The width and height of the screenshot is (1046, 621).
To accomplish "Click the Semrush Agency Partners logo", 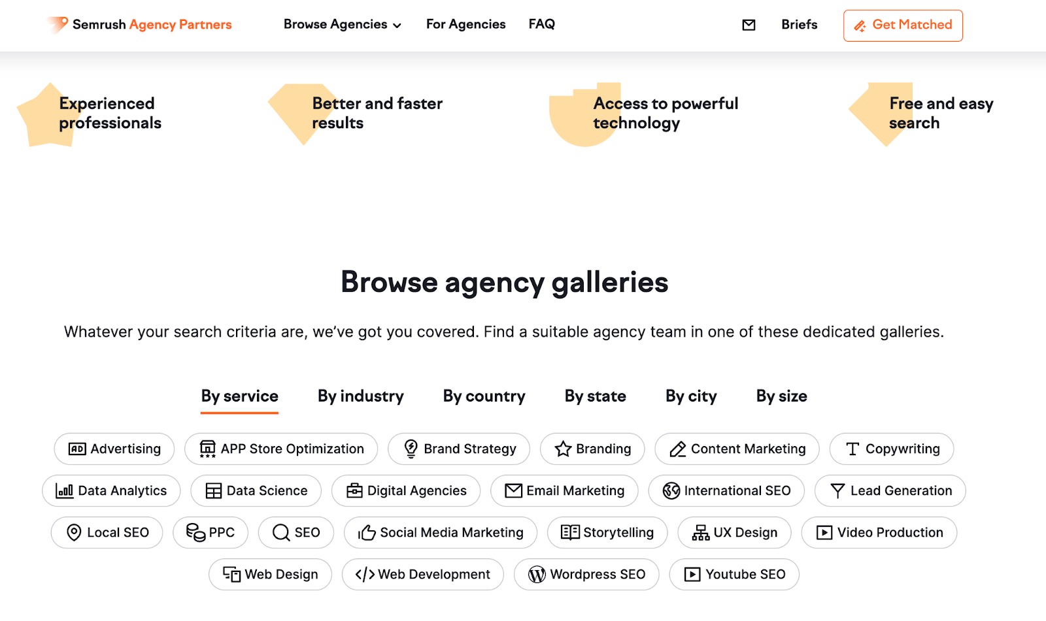I will tap(137, 24).
